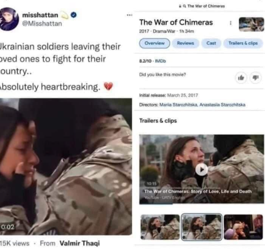Viewport: 265px width, 249px height.
Task: Click the movie poster thumbnail beside title
Action: pos(251,24)
